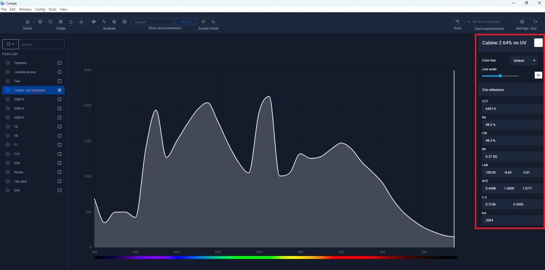Click the File reference header
545x270 pixels.
click(x=511, y=90)
